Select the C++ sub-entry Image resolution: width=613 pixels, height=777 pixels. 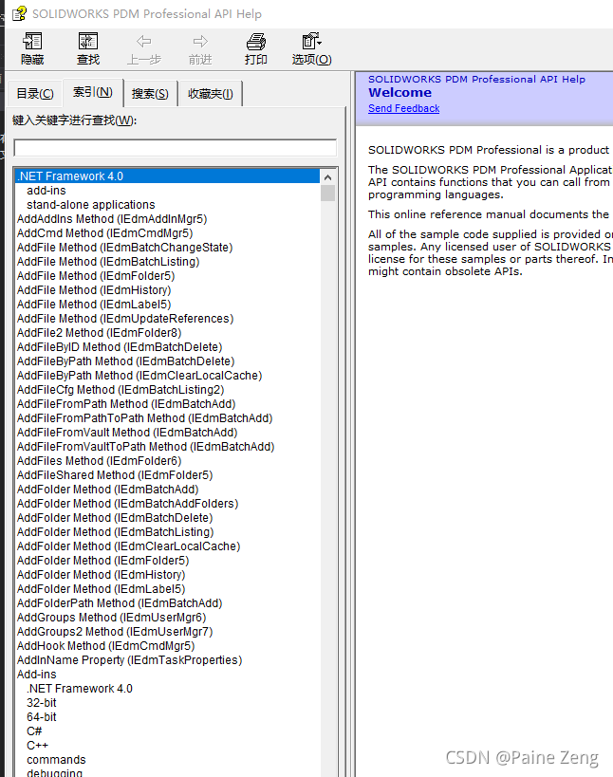click(37, 746)
